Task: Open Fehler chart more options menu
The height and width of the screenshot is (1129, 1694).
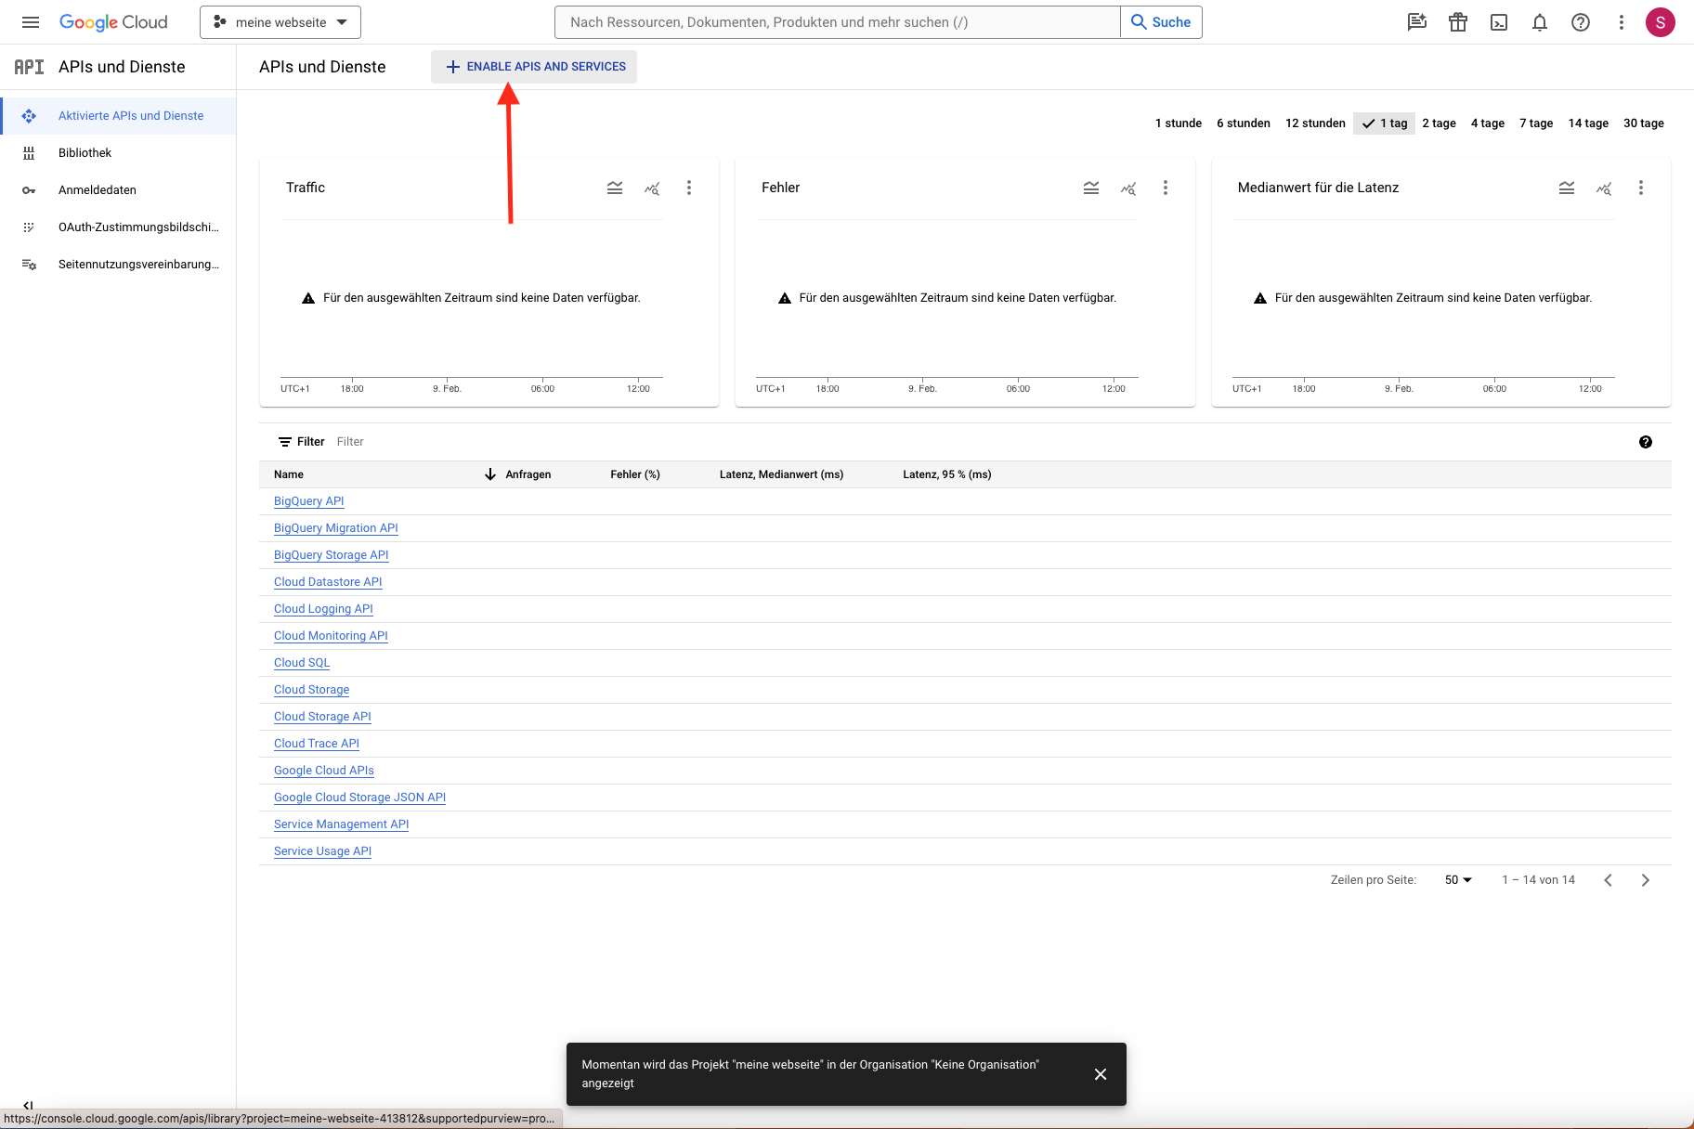Action: [1166, 188]
